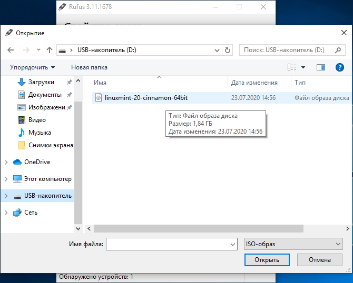This screenshot has width=353, height=283.
Task: Expand the OneDrive tree node
Action: point(6,162)
